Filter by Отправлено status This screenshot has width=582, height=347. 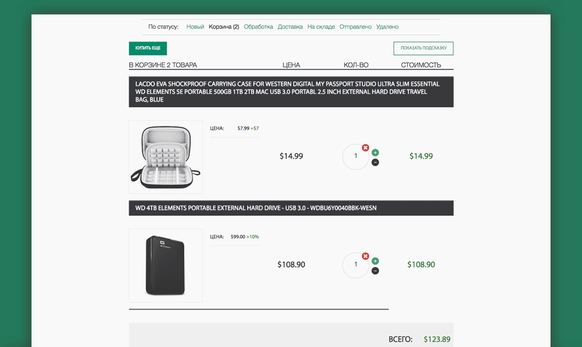[356, 27]
